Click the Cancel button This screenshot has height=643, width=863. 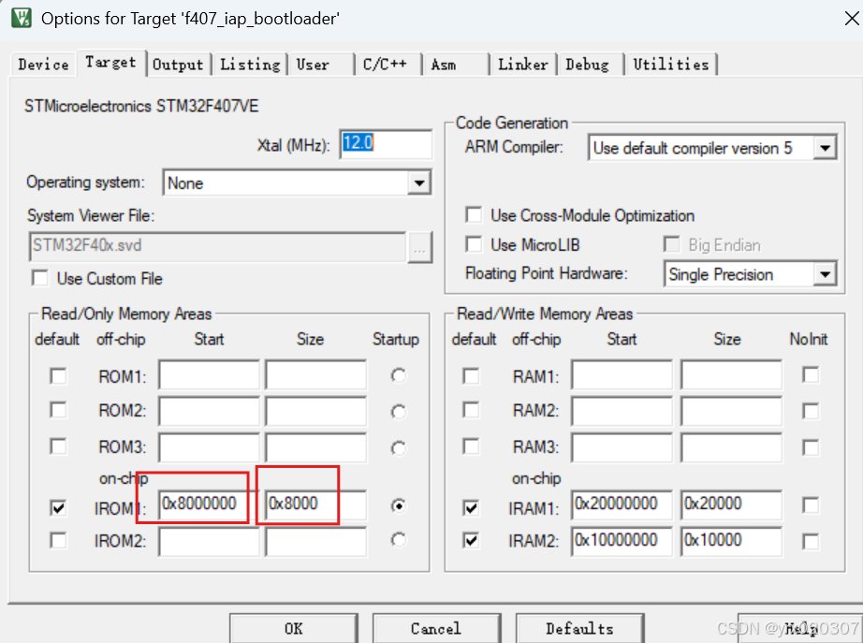tap(436, 628)
